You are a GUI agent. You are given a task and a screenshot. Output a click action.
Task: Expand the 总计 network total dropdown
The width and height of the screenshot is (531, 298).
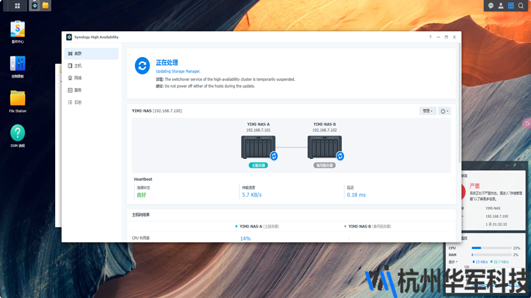tap(453, 262)
